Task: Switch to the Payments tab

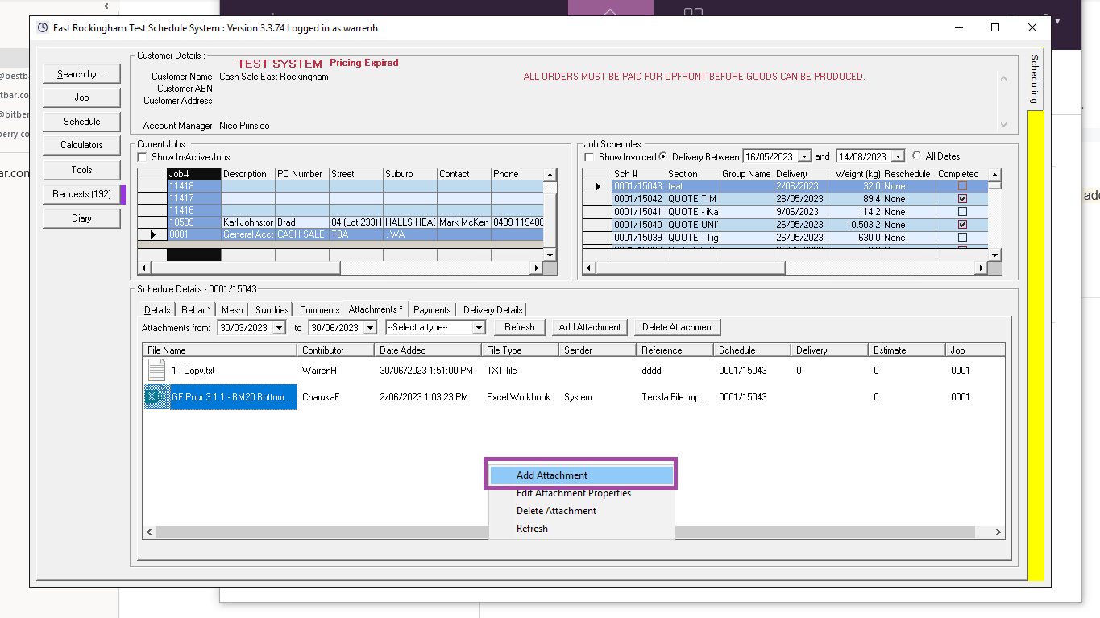Action: point(432,309)
